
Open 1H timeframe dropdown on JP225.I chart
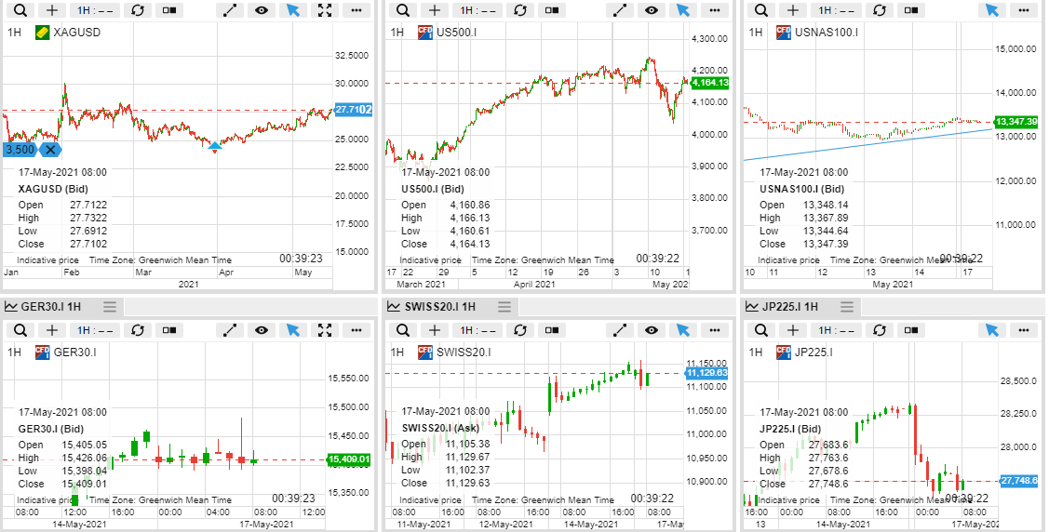coord(836,330)
